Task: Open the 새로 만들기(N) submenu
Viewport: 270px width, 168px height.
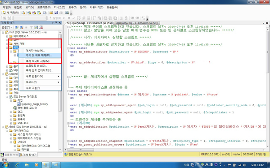Action: click(x=40, y=76)
